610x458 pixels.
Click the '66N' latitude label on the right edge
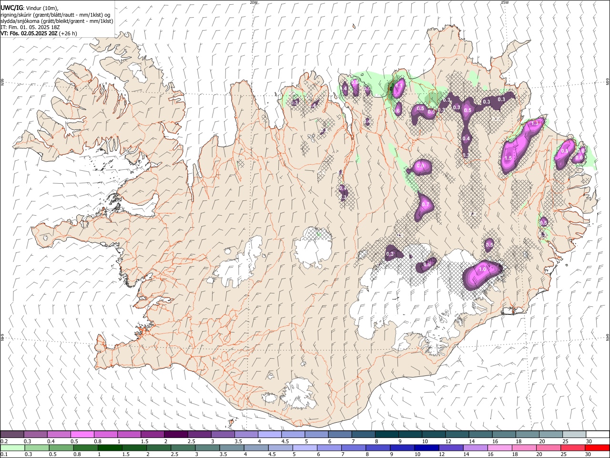click(x=608, y=83)
